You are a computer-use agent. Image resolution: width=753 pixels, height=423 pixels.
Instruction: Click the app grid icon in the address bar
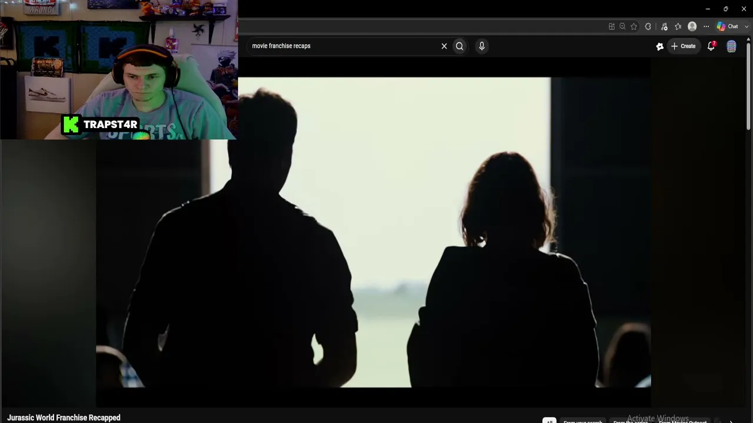point(612,26)
